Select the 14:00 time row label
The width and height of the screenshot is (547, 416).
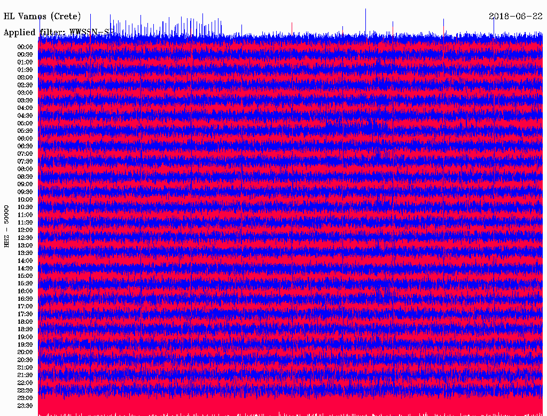pyautogui.click(x=25, y=261)
